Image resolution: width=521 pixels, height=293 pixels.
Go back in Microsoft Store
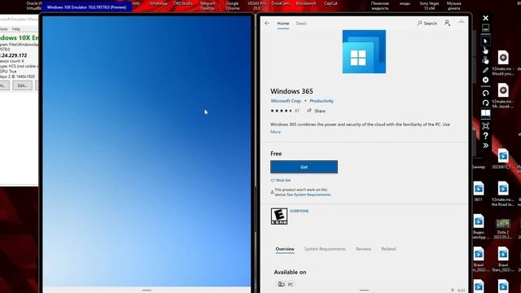click(267, 24)
